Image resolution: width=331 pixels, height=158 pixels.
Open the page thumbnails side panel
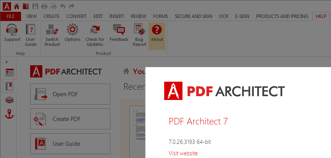pyautogui.click(x=10, y=73)
